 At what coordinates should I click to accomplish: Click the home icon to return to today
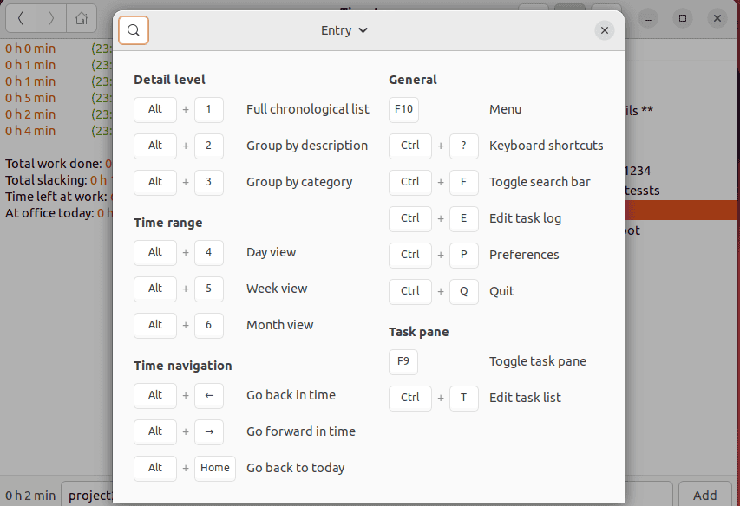81,17
